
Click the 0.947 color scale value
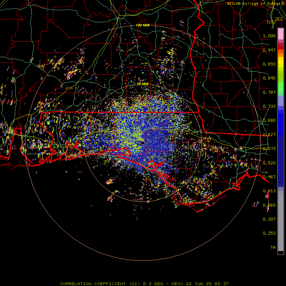269,50
